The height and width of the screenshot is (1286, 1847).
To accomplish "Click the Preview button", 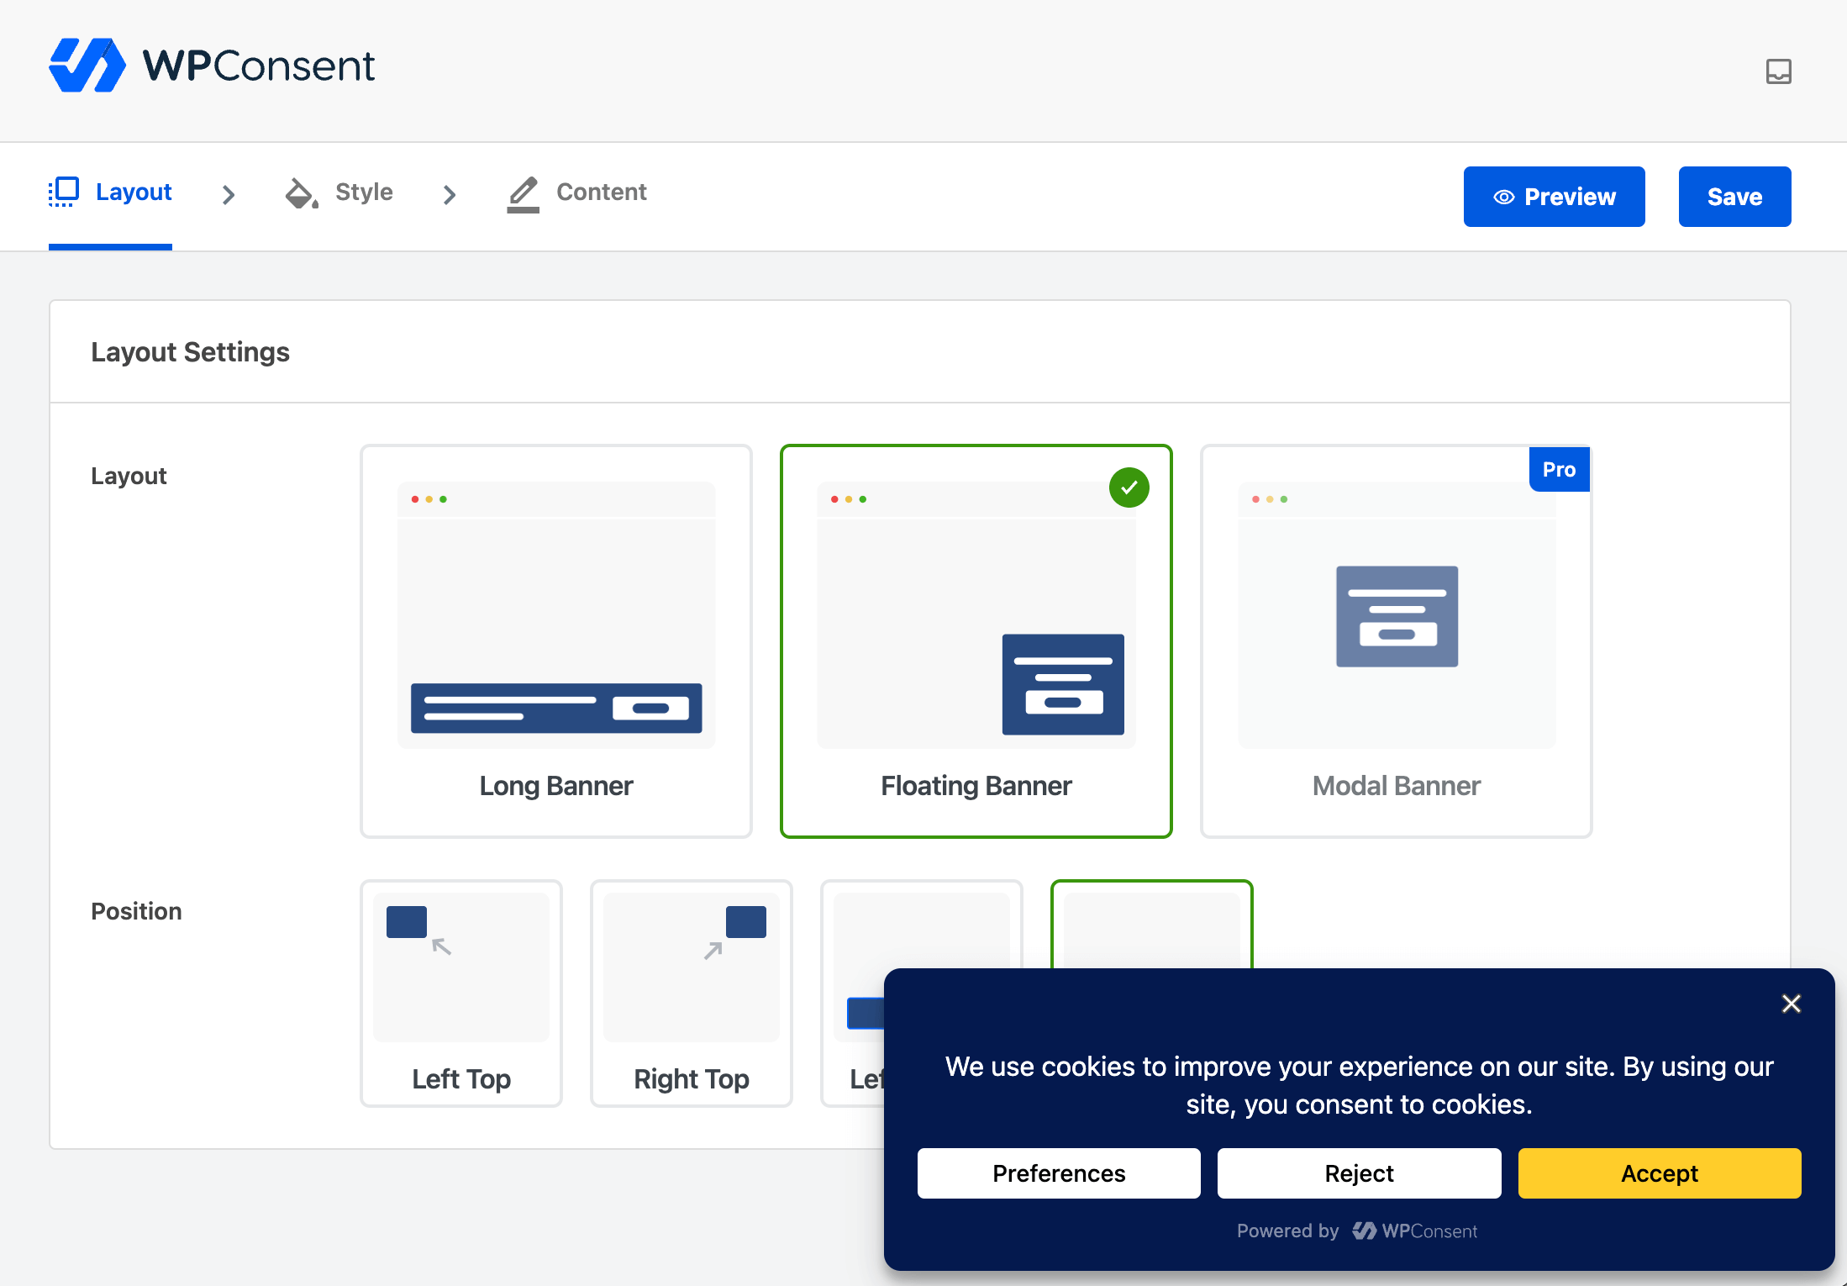I will [x=1554, y=197].
